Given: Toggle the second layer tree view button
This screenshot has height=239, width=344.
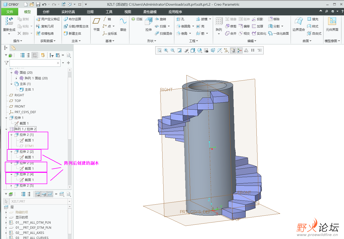Looking at the screenshot, I should pos(44,194).
